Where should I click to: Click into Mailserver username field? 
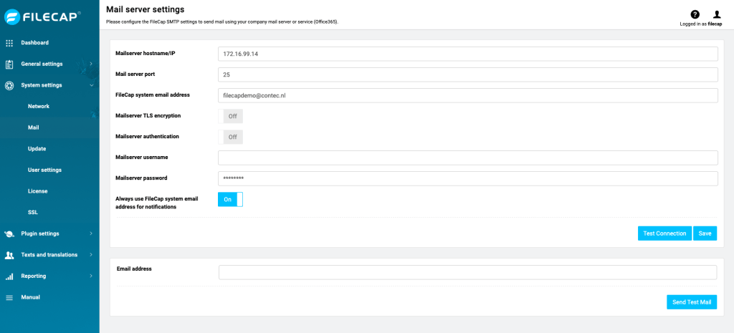tap(467, 158)
